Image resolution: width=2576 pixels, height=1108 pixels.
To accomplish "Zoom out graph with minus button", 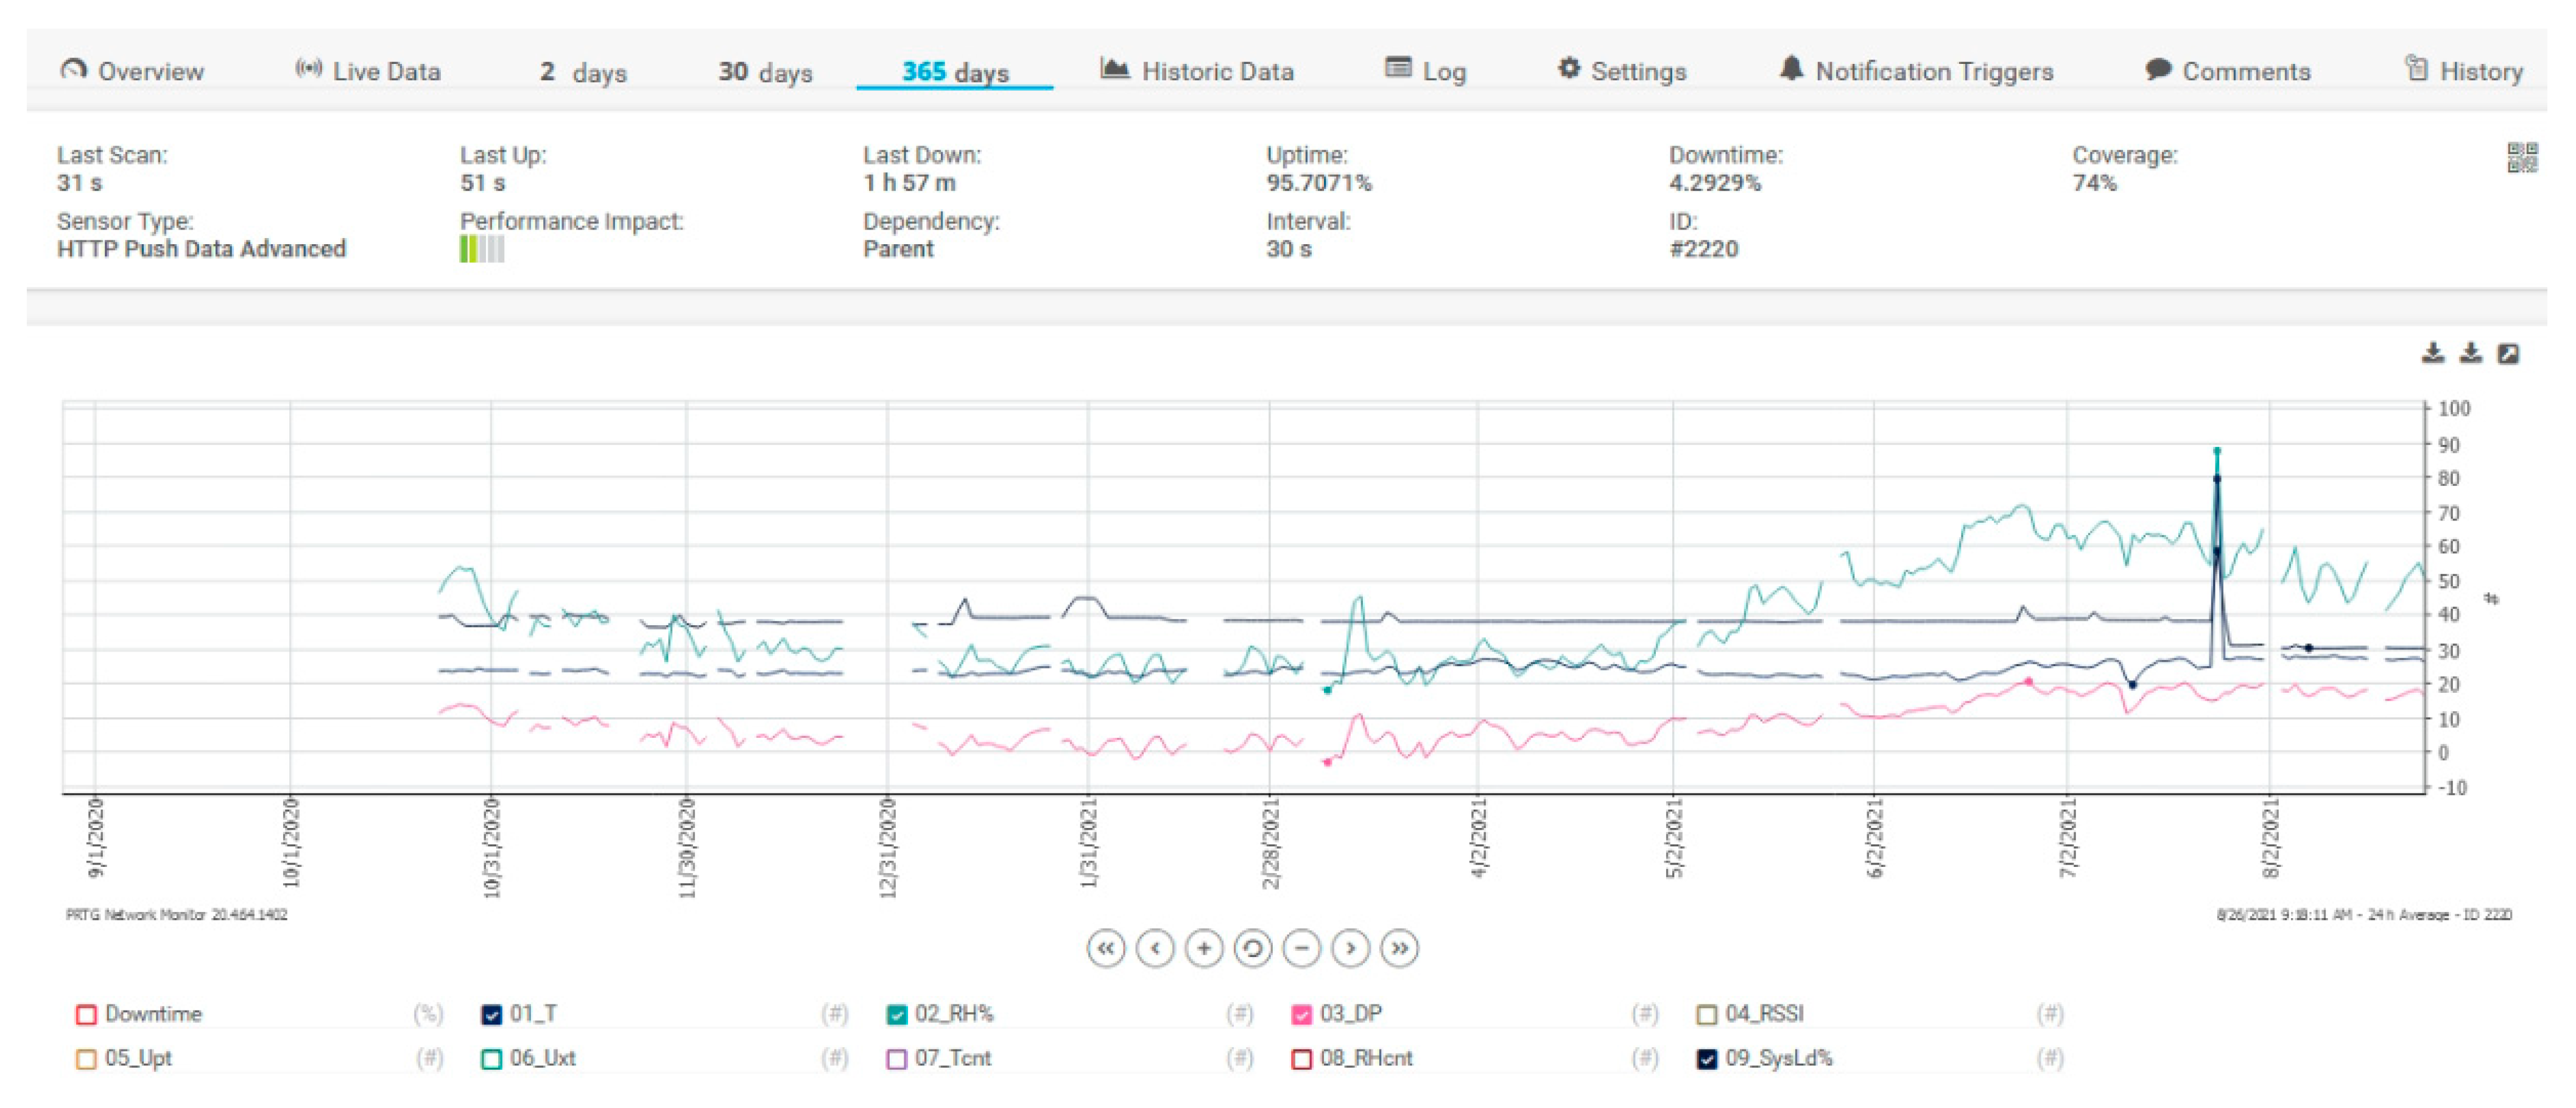I will pos(1301,948).
